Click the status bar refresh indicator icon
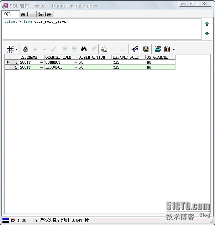 click(x=13, y=220)
